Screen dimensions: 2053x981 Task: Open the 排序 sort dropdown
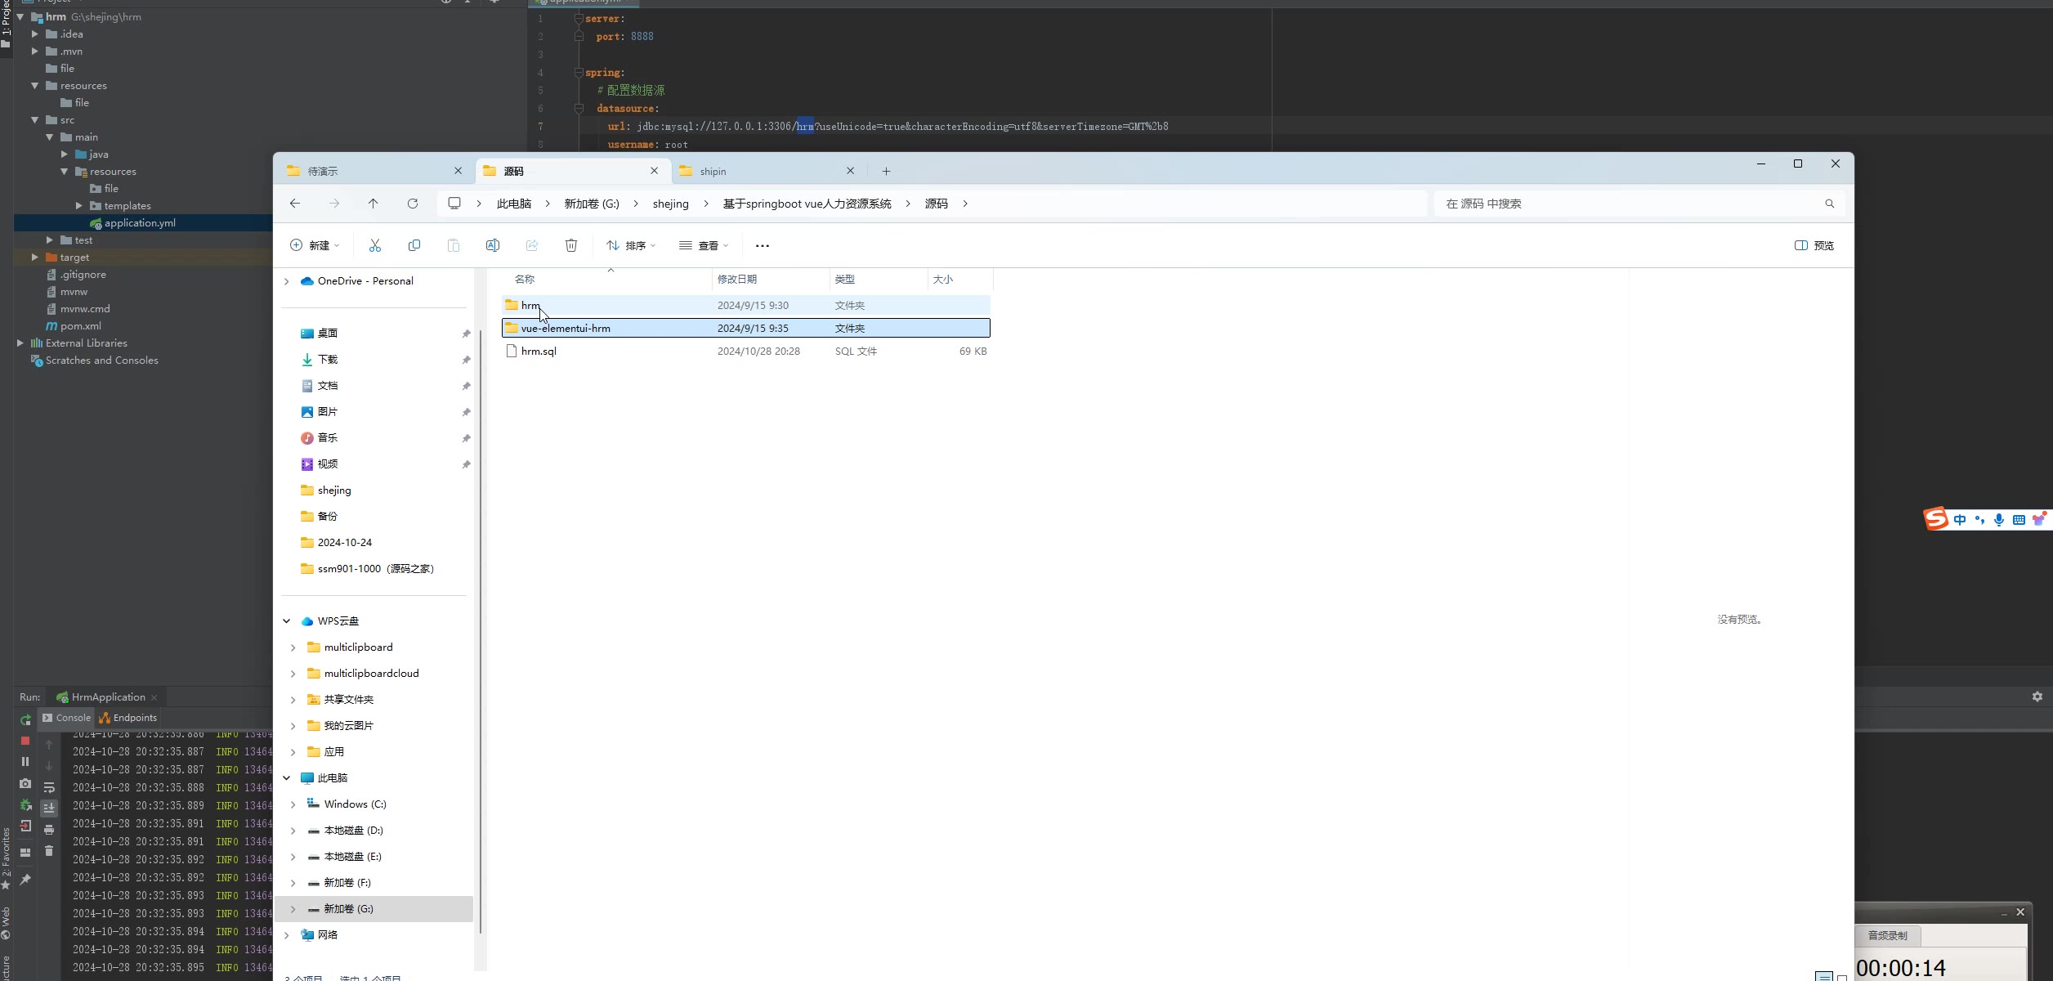(631, 245)
